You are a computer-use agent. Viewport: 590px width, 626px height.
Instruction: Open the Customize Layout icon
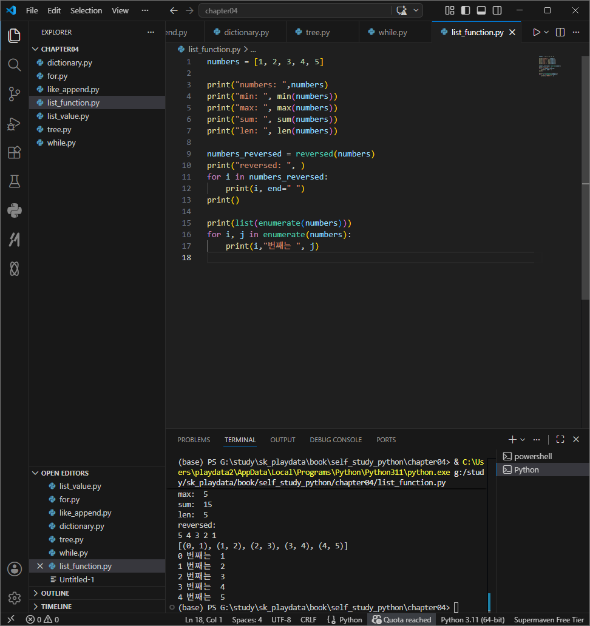(x=450, y=10)
